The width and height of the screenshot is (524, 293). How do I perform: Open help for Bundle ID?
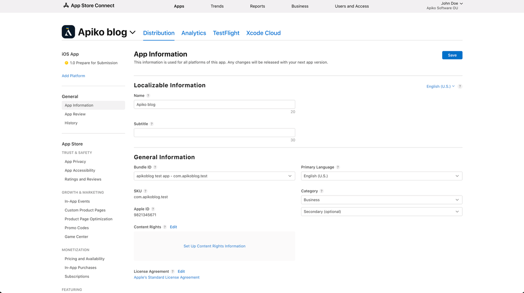[x=155, y=167]
